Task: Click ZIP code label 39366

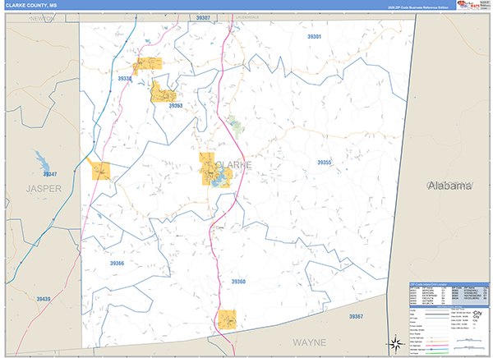Action: click(117, 264)
